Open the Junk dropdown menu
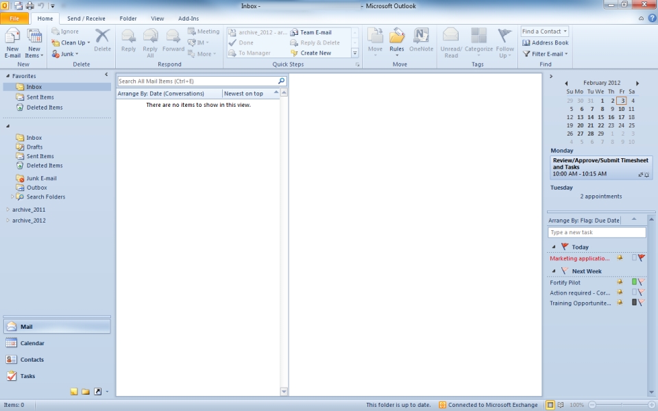Screen dimensions: 658x411 [65, 53]
